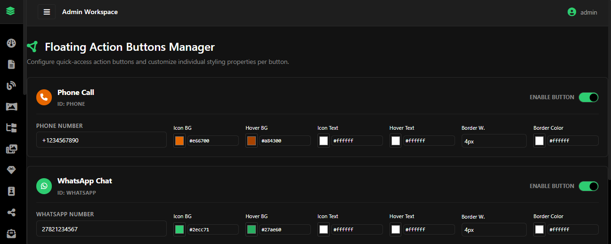Edit Phone Call #a84300 hex field
Image resolution: width=611 pixels, height=244 pixels.
coord(285,141)
